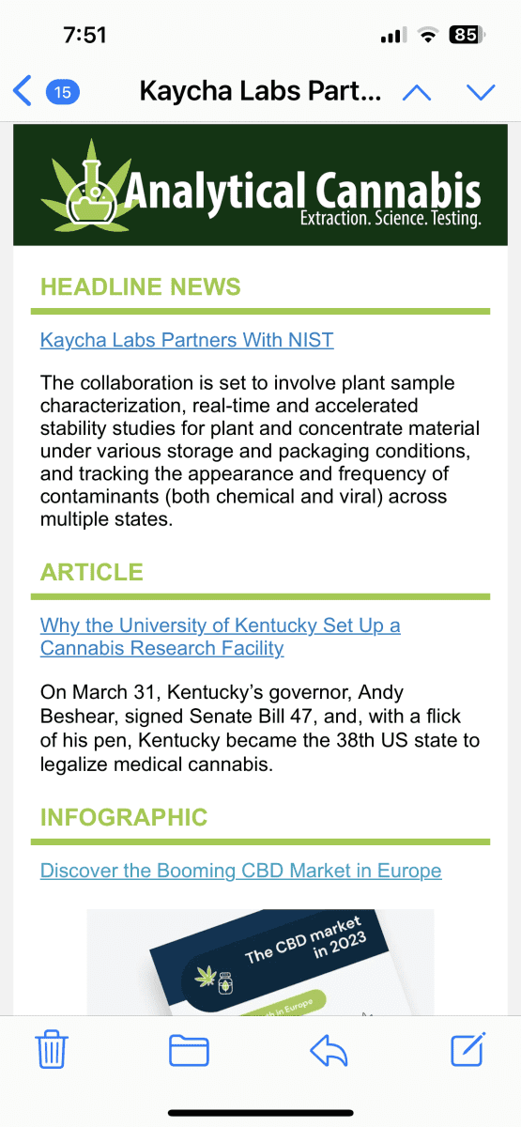Viewport: 521px width, 1127px height.
Task: Tap the Wi-Fi icon in status bar
Action: coord(429,36)
